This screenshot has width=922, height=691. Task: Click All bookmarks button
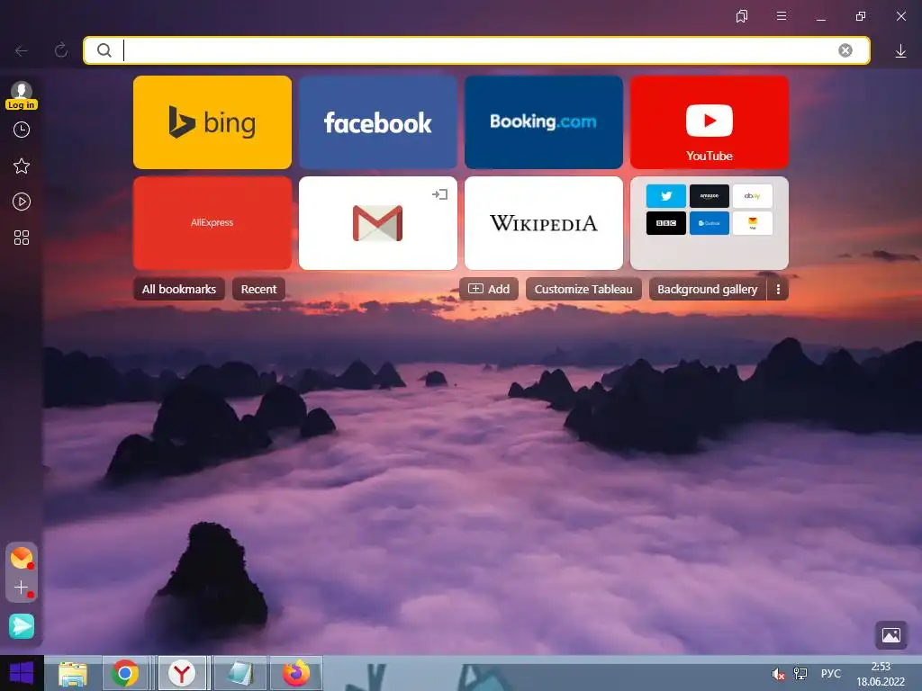tap(179, 289)
